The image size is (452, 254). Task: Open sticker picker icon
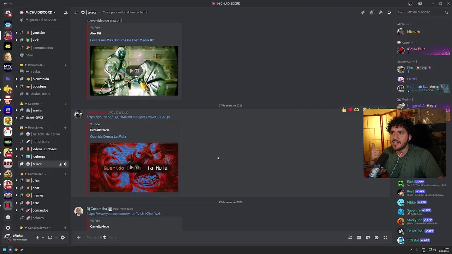[x=368, y=237]
